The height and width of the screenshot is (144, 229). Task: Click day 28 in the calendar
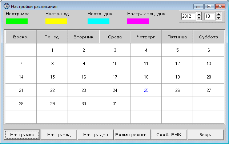(x=21, y=103)
